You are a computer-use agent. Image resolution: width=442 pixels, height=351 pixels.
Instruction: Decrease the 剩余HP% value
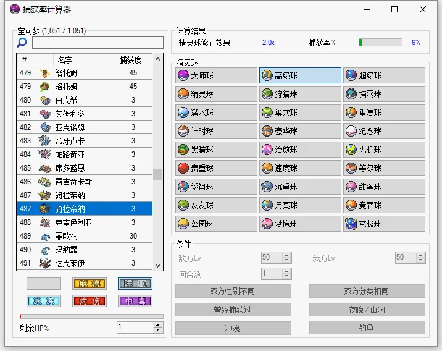[x=158, y=330]
